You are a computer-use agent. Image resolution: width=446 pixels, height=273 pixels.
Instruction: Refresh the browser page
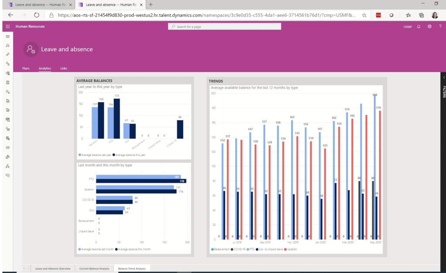[37, 15]
